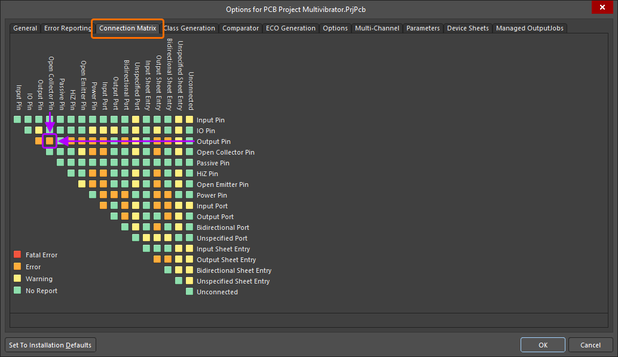Open the Error Reporting tab

pos(68,28)
